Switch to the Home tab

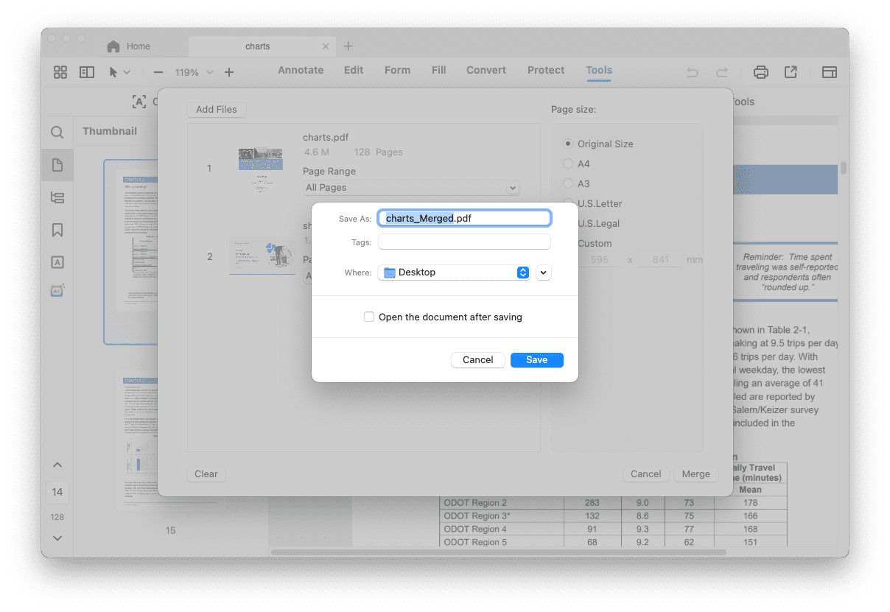(138, 46)
